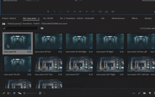The height and width of the screenshot is (97, 155).
Task: Select the Lens zoom IN Right thumbnail
Action: [x=110, y=41]
